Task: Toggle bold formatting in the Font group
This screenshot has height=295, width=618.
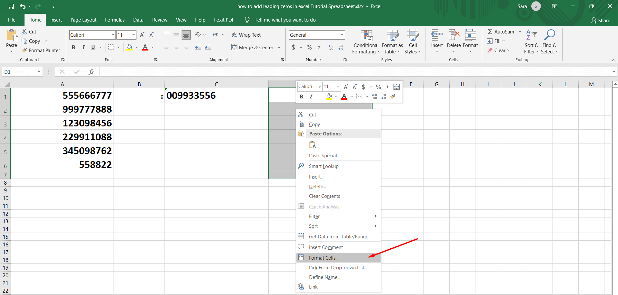Action: [73, 47]
